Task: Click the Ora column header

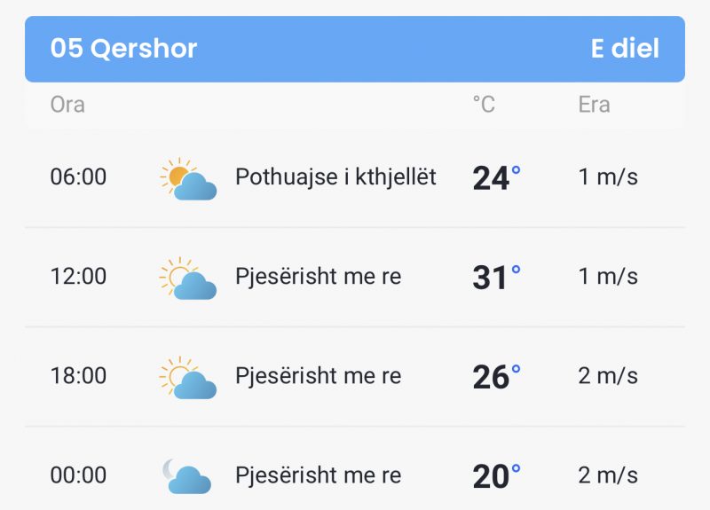Action: click(67, 105)
